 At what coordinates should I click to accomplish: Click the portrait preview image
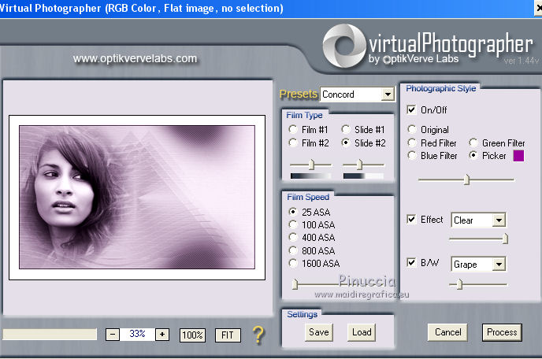click(137, 197)
